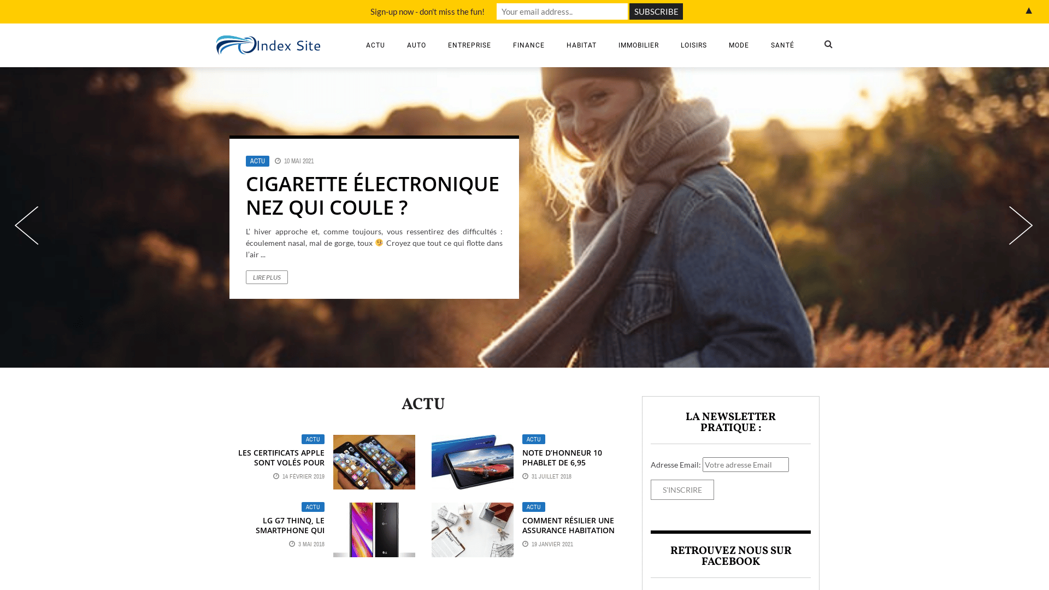Click the S'INSCRIRE newsletter button

pos(682,490)
